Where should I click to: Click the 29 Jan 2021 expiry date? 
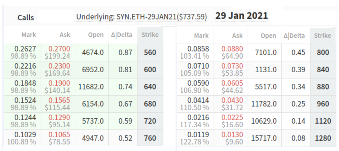click(242, 16)
